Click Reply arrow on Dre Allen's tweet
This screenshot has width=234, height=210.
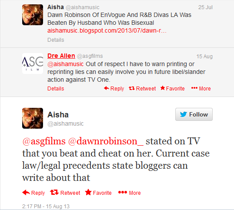pos(114,88)
